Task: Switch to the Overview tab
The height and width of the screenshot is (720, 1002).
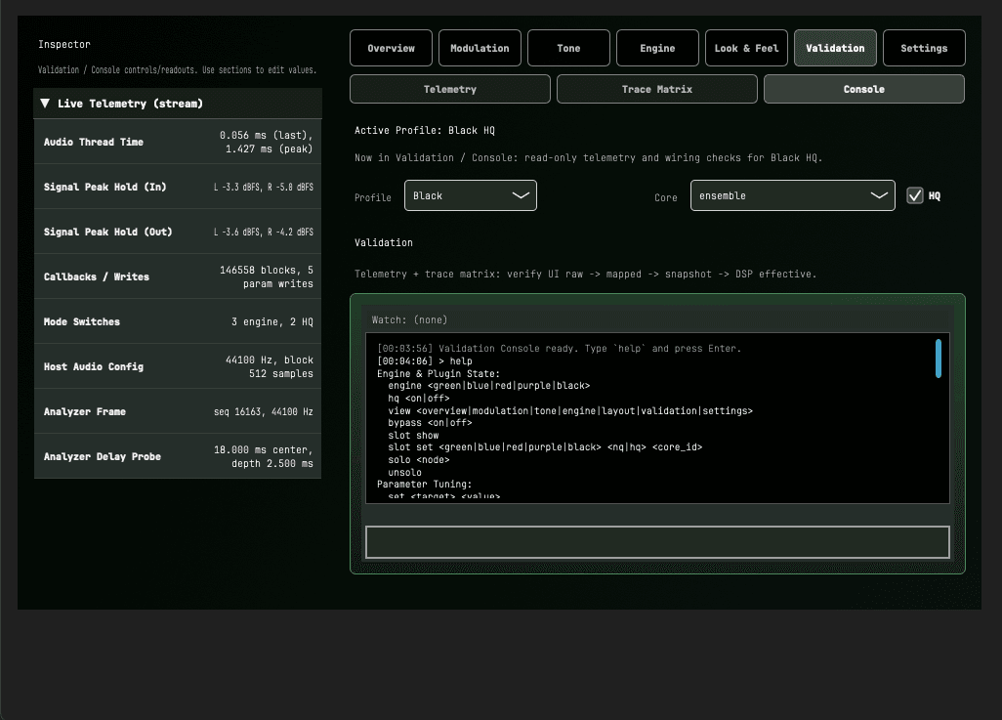Action: coord(391,47)
